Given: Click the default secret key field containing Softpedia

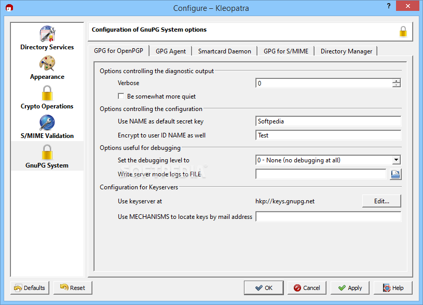Looking at the screenshot, I should point(329,121).
